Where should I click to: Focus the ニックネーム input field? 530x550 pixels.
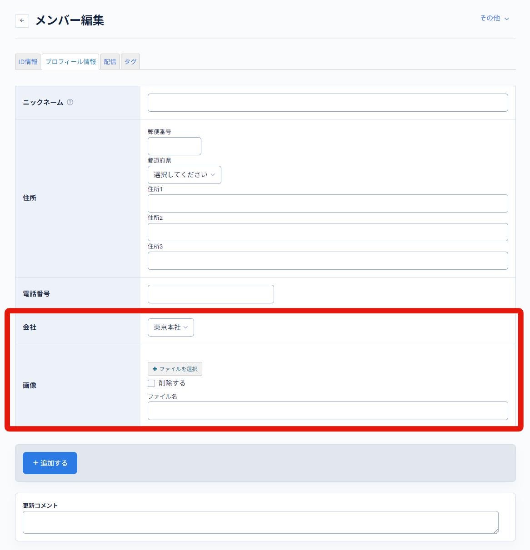click(x=327, y=102)
